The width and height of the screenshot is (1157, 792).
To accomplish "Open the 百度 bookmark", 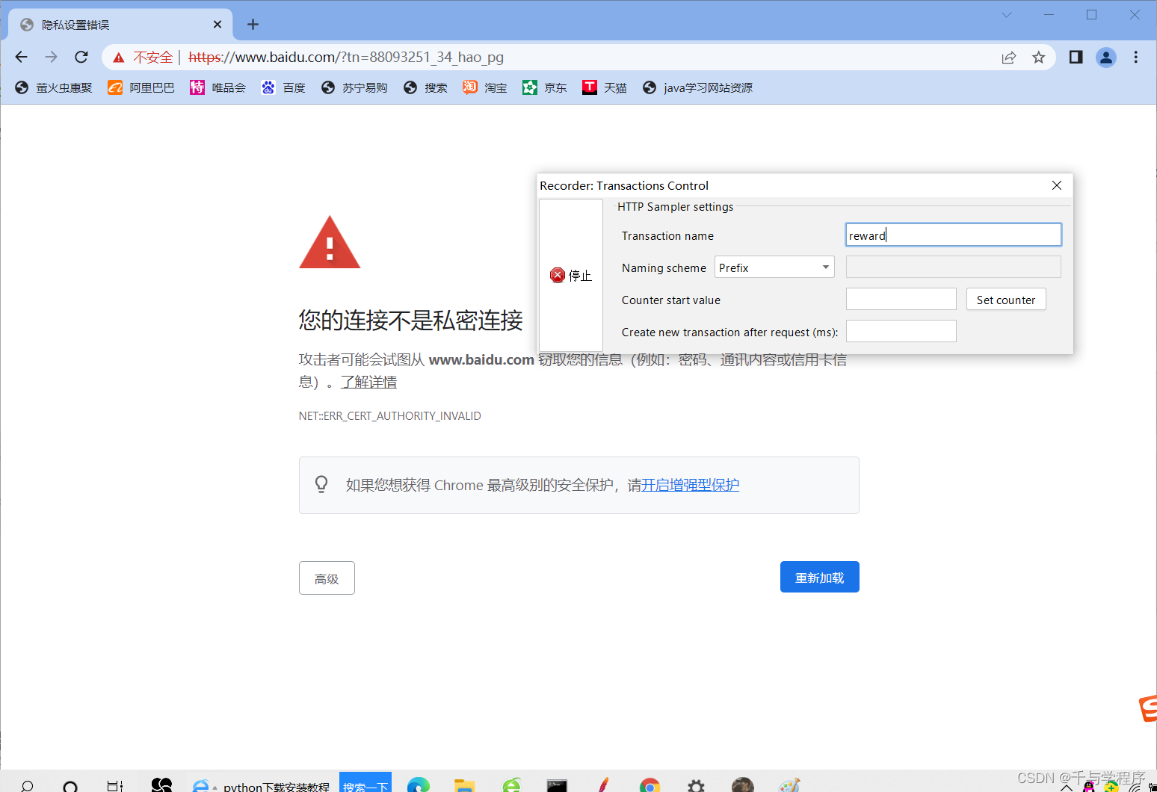I will [293, 87].
